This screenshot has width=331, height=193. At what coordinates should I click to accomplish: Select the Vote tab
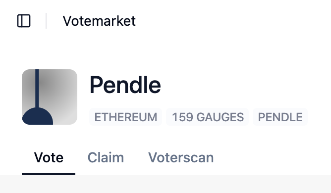[49, 157]
